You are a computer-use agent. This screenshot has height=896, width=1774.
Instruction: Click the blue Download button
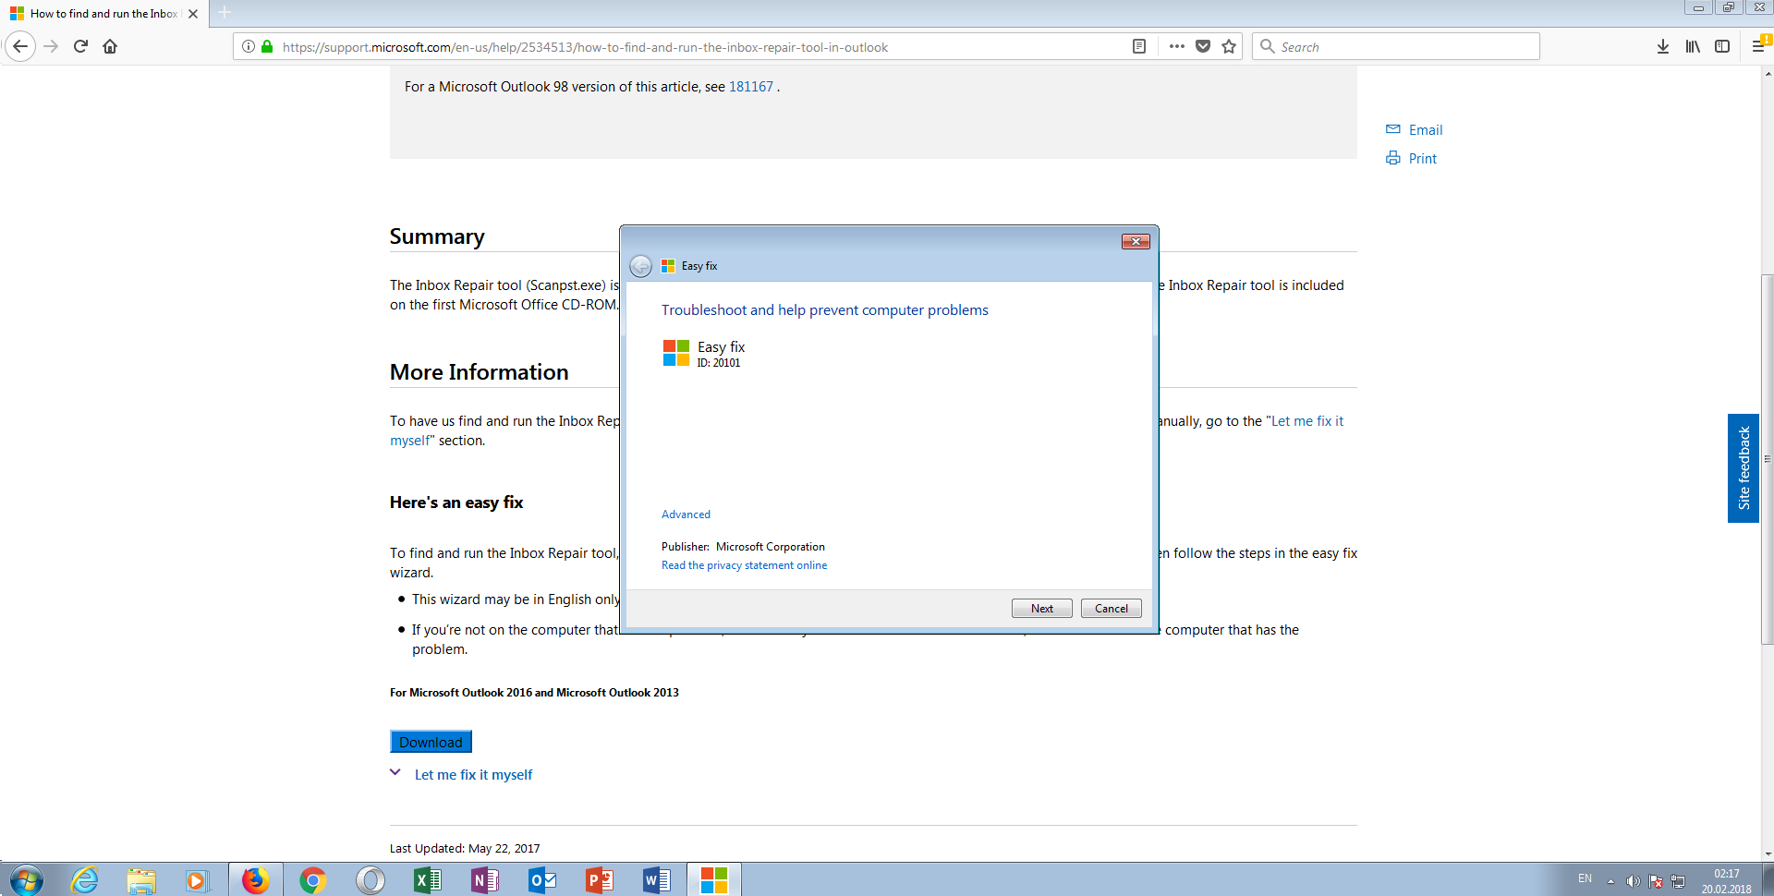[431, 742]
